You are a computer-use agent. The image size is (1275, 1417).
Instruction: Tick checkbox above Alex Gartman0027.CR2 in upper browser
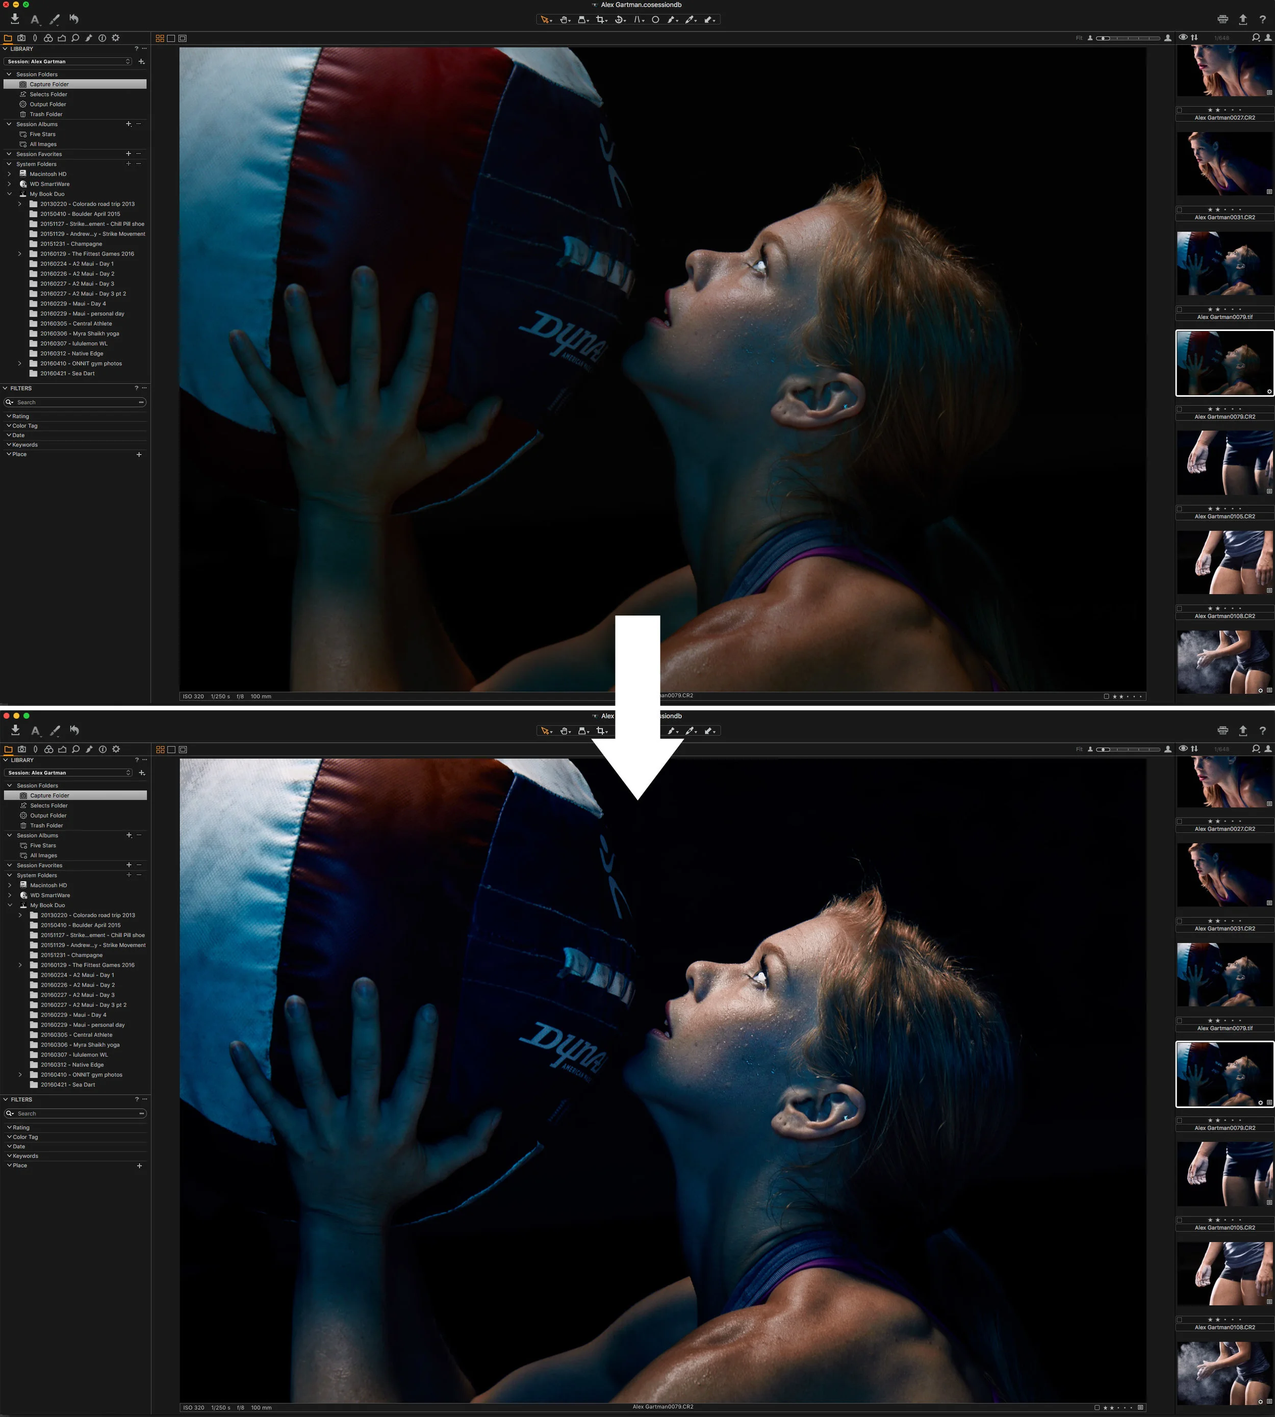click(x=1180, y=110)
